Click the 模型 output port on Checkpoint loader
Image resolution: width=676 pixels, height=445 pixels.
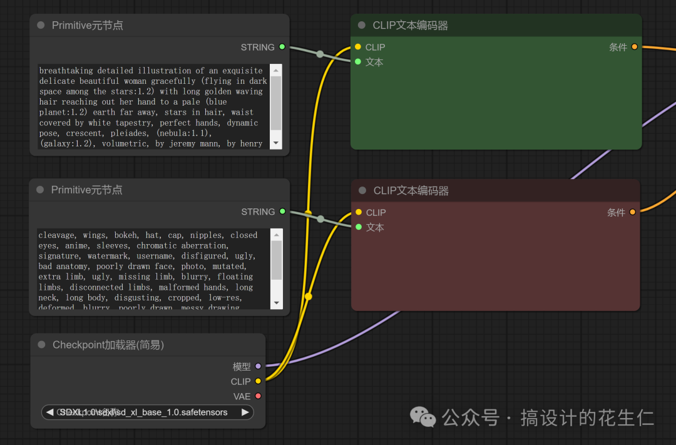pyautogui.click(x=258, y=366)
